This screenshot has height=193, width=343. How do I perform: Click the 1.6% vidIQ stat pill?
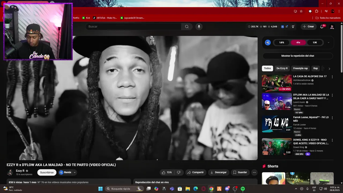[282, 42]
